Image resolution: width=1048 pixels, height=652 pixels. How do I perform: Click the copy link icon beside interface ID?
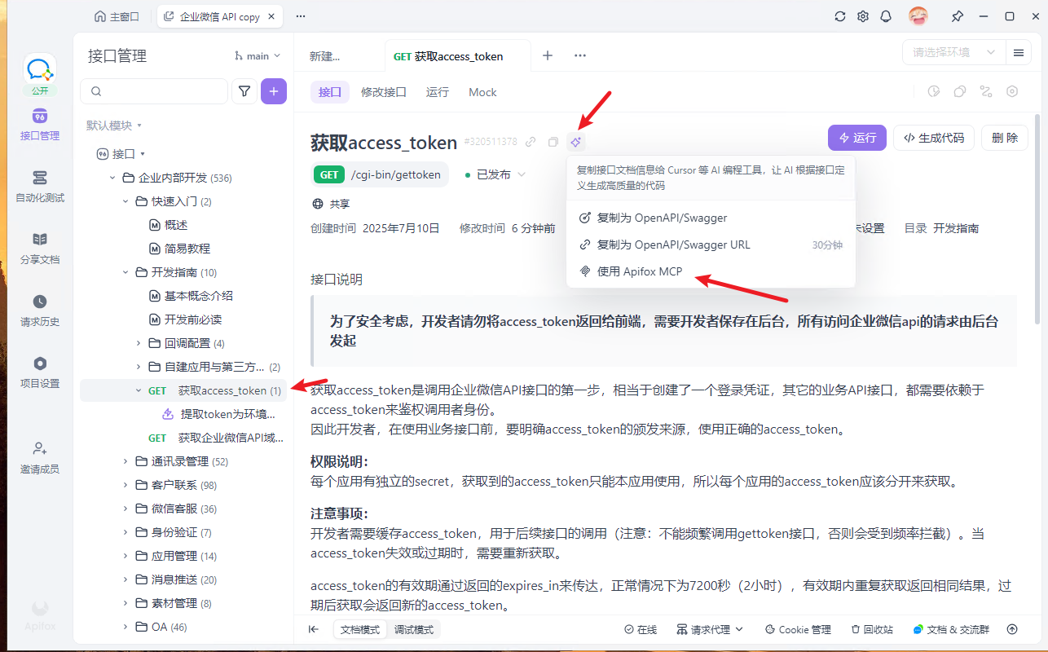pos(531,142)
